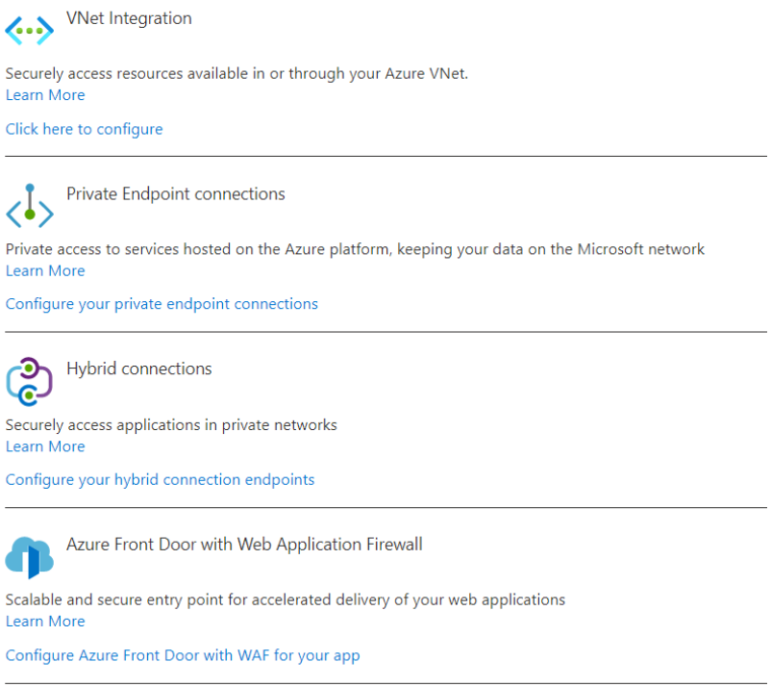Open Learn More under Private Endpoint connections
This screenshot has width=771, height=687.
pyautogui.click(x=45, y=270)
